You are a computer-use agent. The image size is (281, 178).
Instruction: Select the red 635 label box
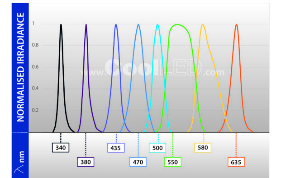pos(236,162)
